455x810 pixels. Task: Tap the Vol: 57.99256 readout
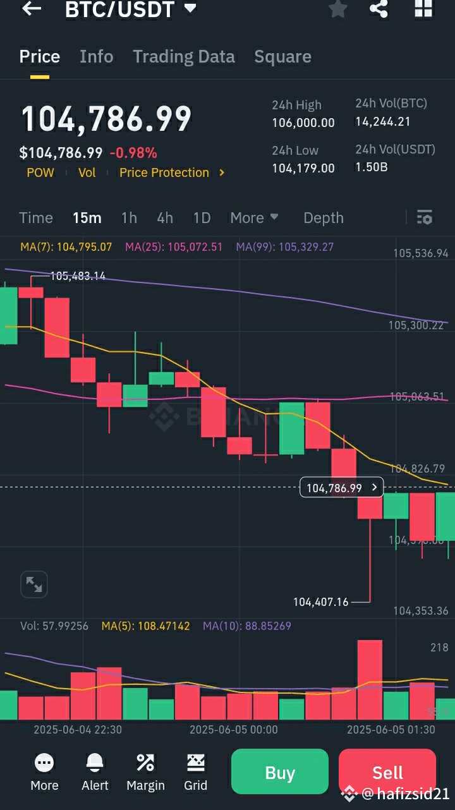pyautogui.click(x=54, y=626)
